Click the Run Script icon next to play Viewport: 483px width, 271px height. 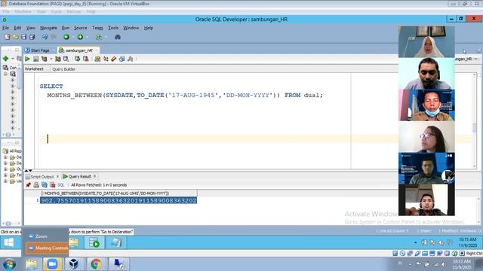[x=35, y=59]
